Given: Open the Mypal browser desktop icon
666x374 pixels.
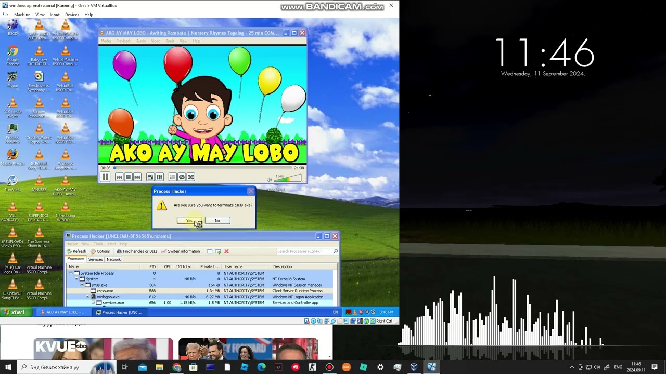Looking at the screenshot, I should tap(12, 81).
